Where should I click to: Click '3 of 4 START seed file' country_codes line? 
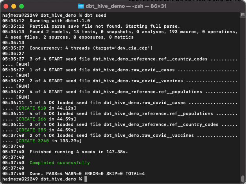tap(133, 59)
